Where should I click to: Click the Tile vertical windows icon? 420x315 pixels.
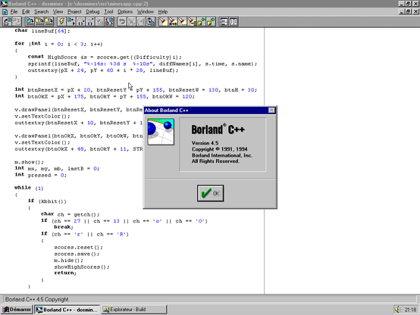234,21
